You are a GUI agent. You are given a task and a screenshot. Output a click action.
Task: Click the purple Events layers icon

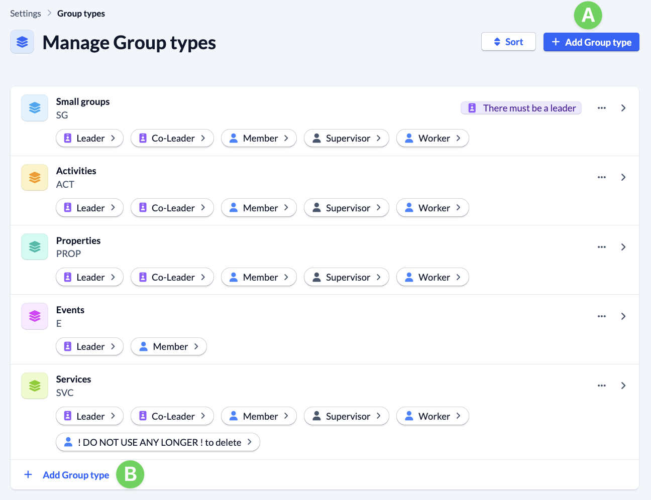point(35,316)
